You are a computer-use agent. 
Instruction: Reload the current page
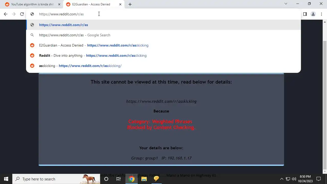click(x=22, y=14)
